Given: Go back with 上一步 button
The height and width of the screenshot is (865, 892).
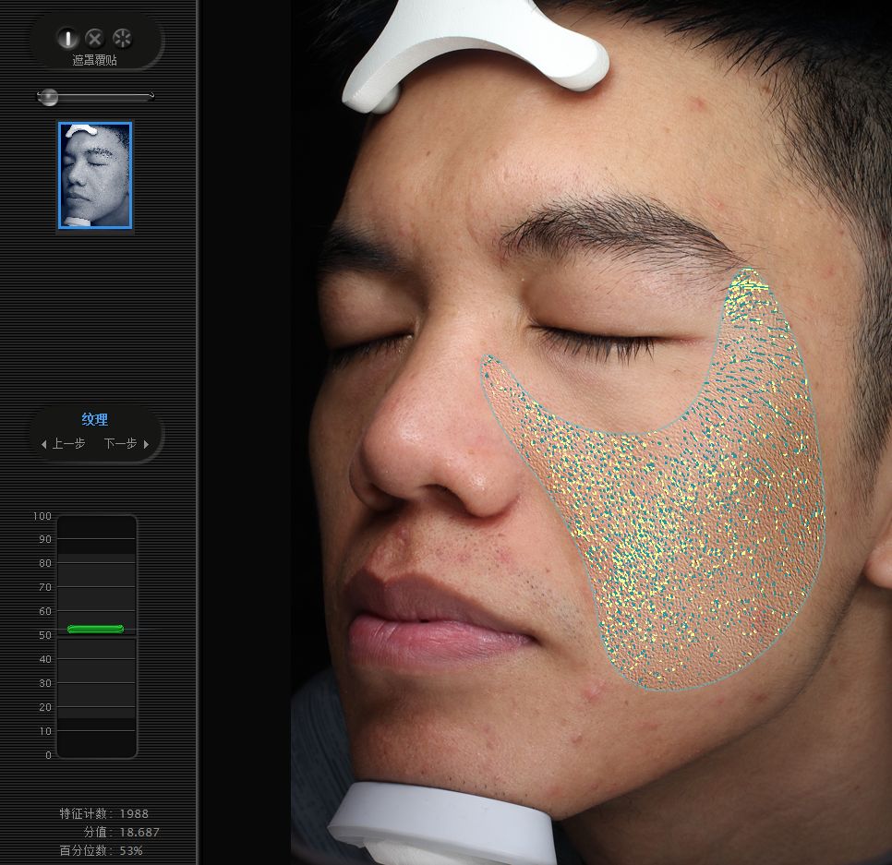Looking at the screenshot, I should click(68, 444).
